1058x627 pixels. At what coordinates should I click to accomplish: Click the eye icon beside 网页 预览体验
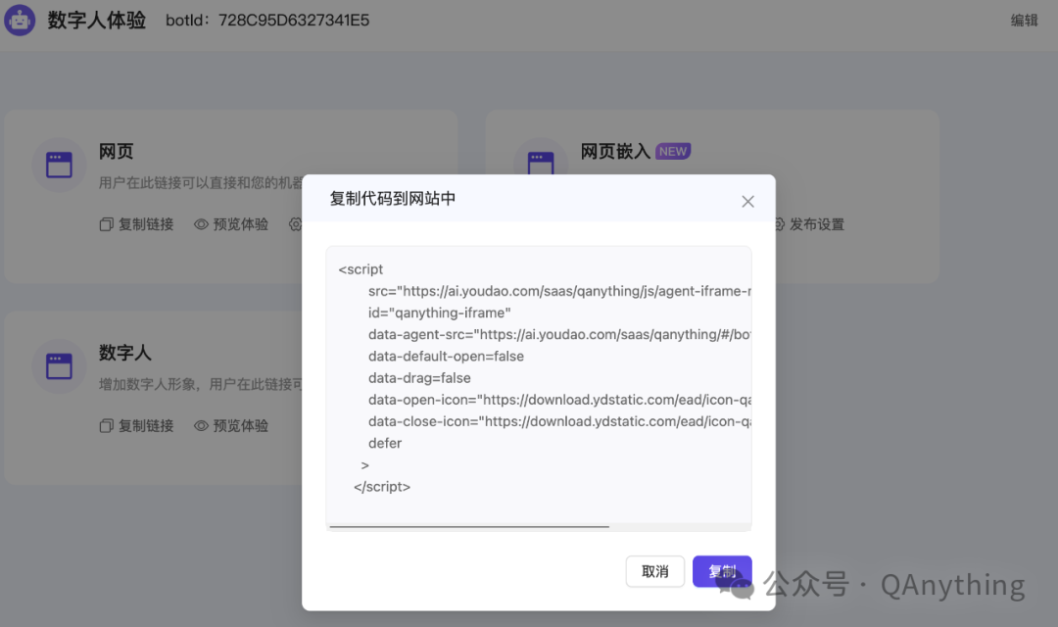click(x=201, y=224)
